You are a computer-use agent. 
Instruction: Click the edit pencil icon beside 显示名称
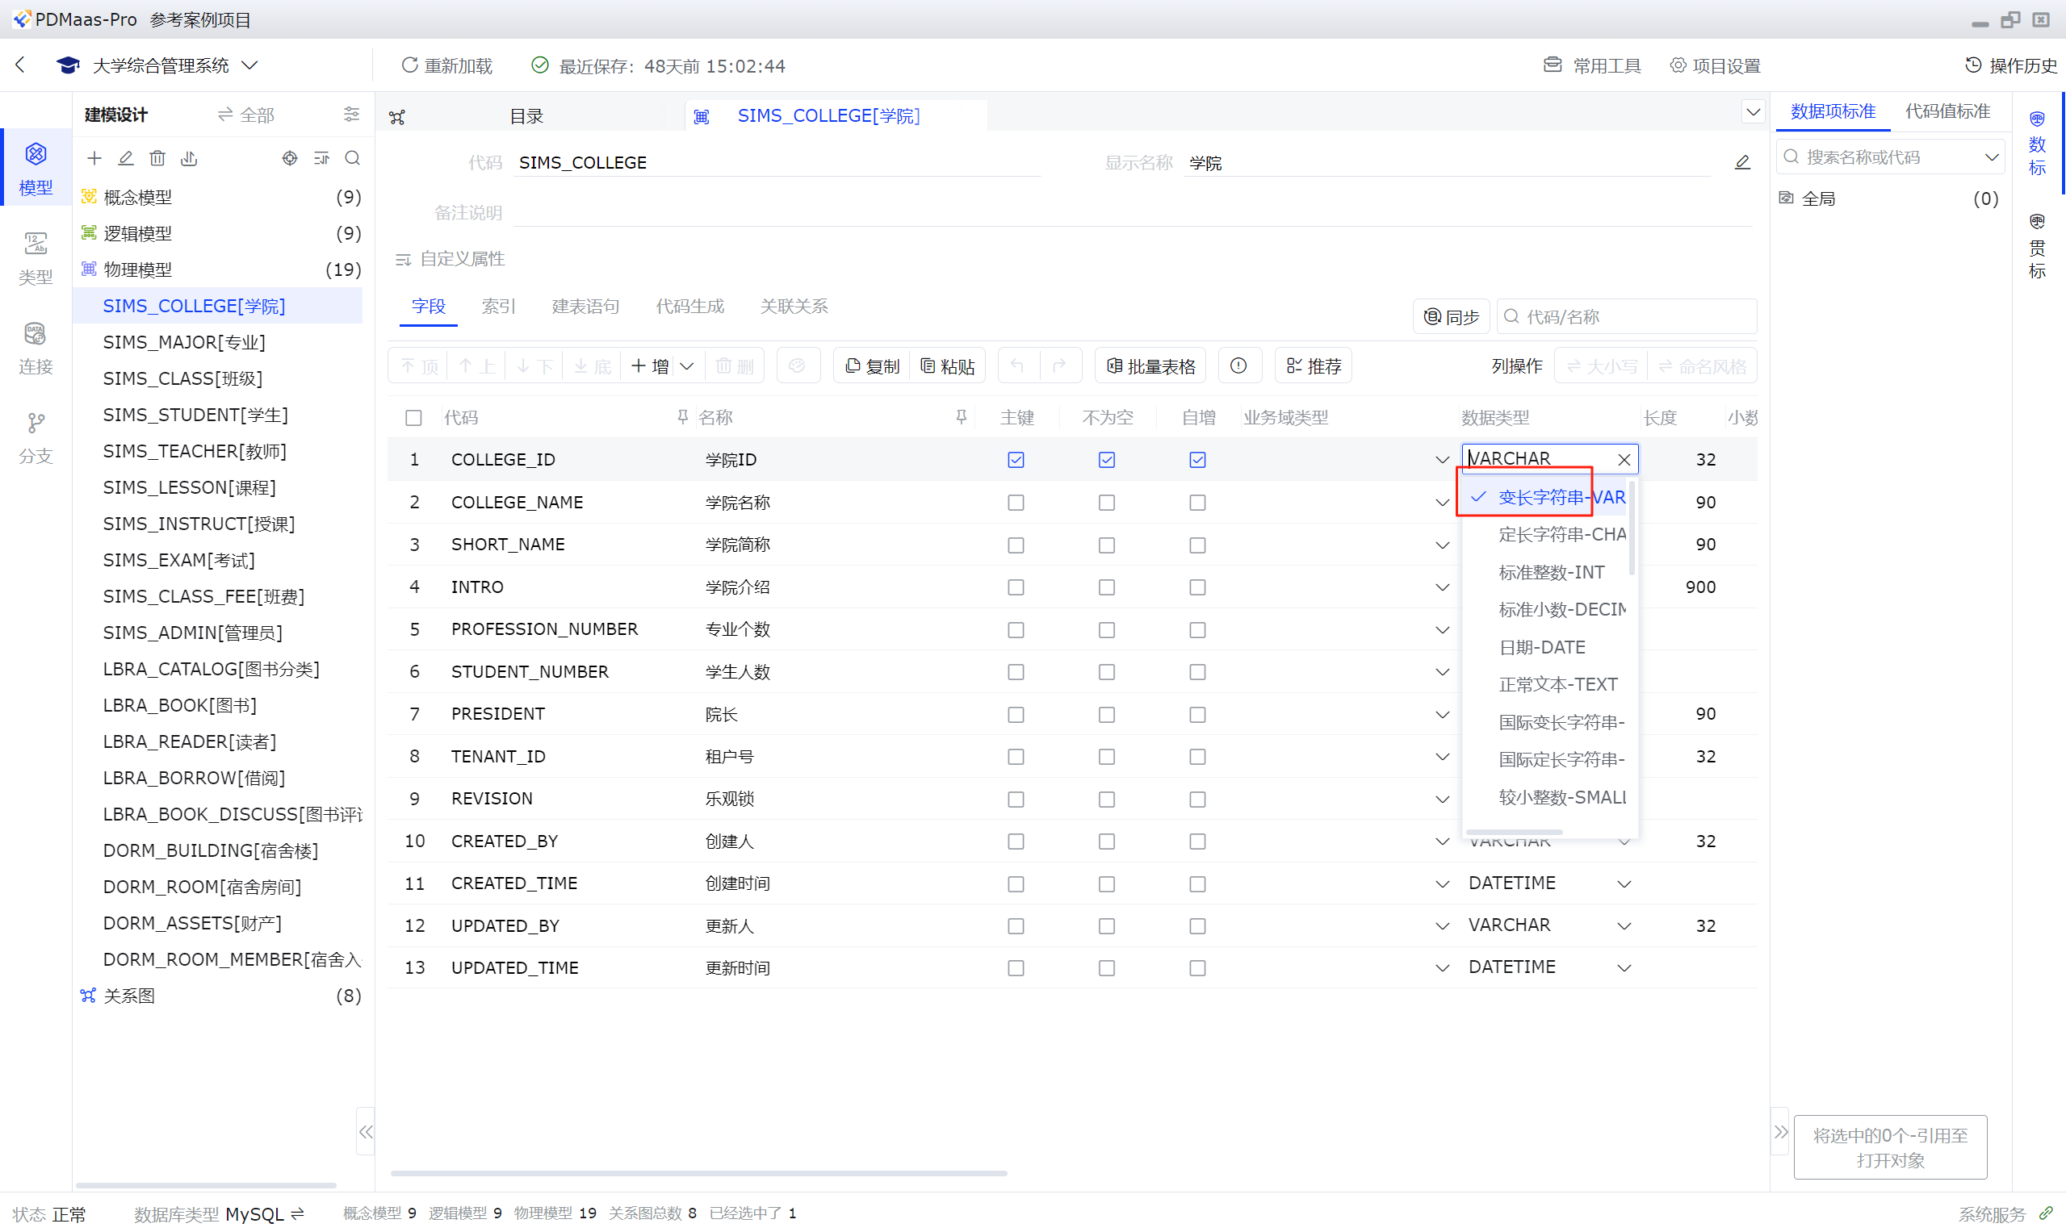(x=1742, y=163)
